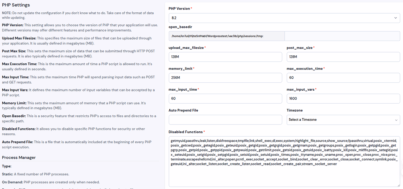Click the Timezone form label

coord(295,110)
